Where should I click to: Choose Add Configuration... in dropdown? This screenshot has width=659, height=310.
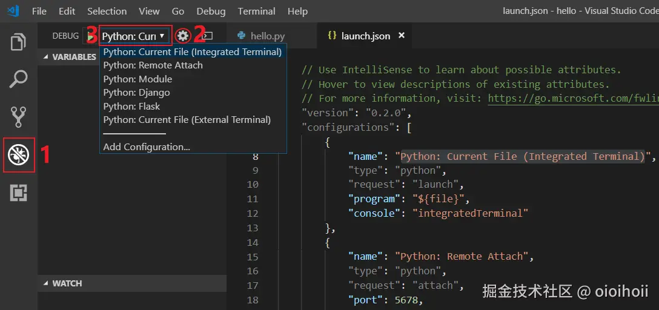[x=193, y=147]
